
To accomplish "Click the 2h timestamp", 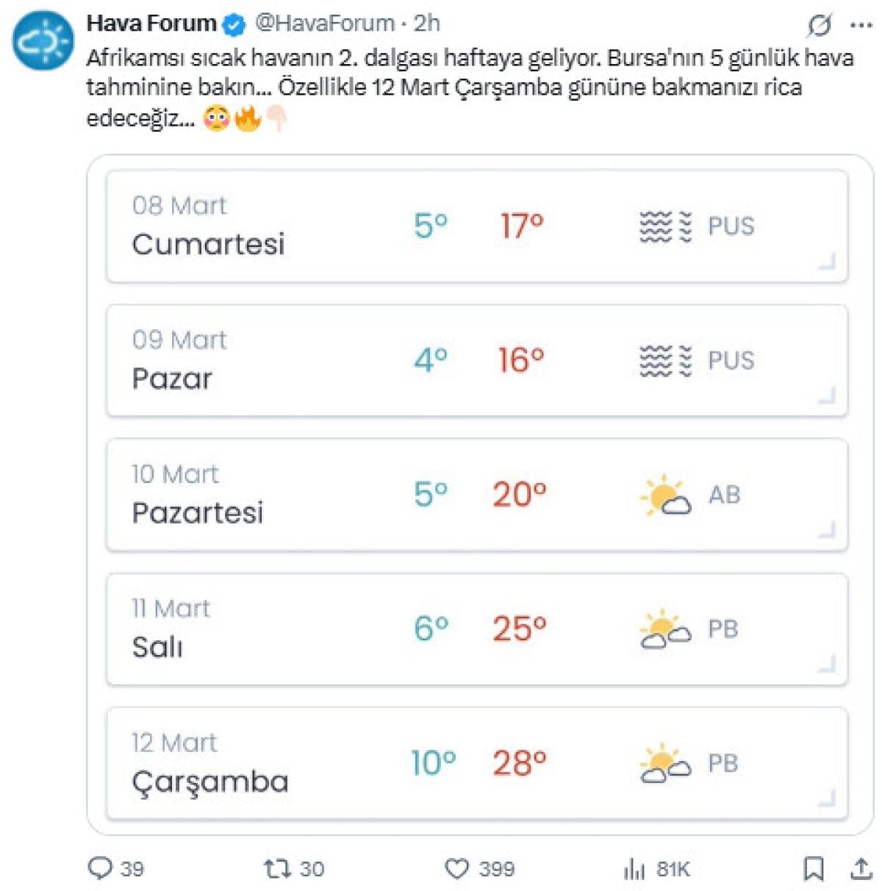I will point(426,24).
